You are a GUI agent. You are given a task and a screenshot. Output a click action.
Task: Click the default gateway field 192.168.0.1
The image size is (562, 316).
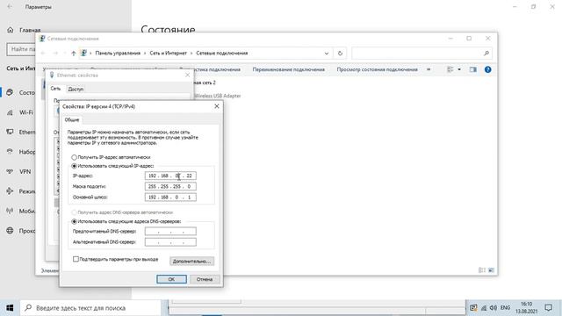point(170,197)
